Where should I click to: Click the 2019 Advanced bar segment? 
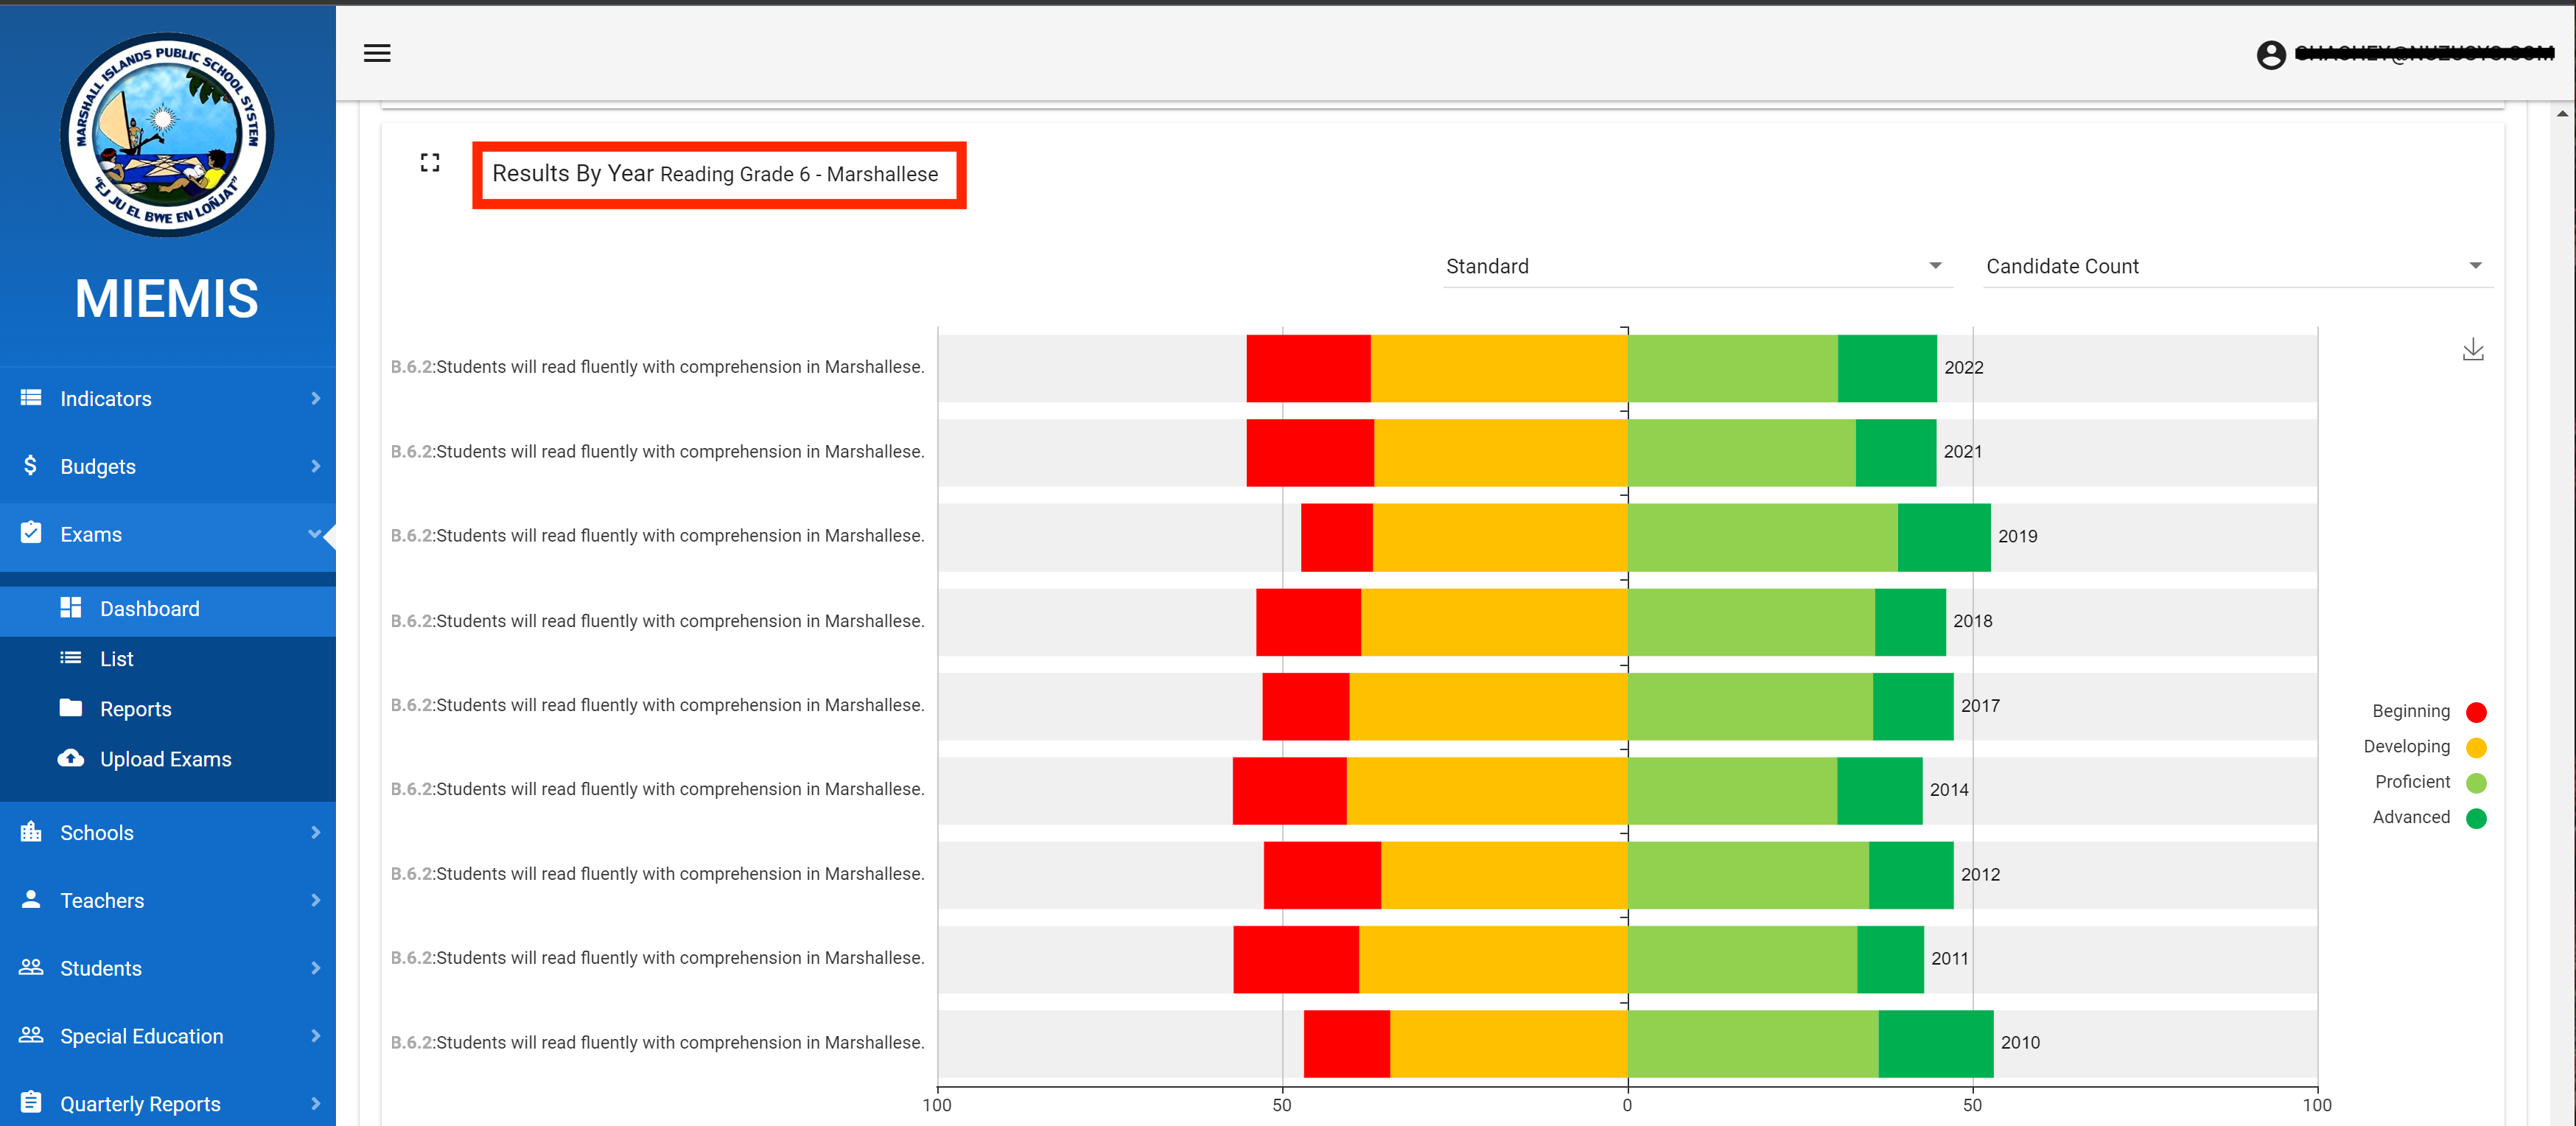pos(1943,537)
